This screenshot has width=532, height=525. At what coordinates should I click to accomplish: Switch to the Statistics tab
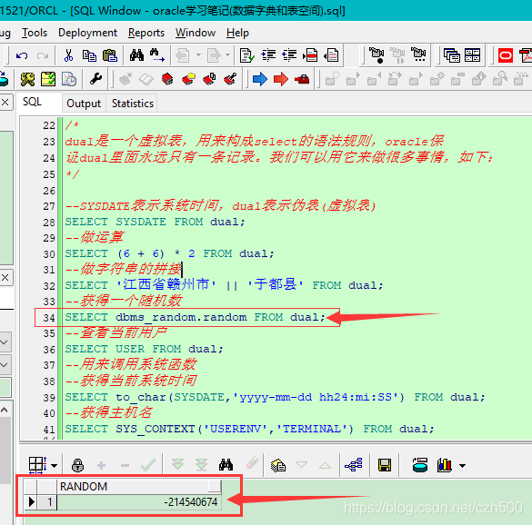[x=133, y=104]
